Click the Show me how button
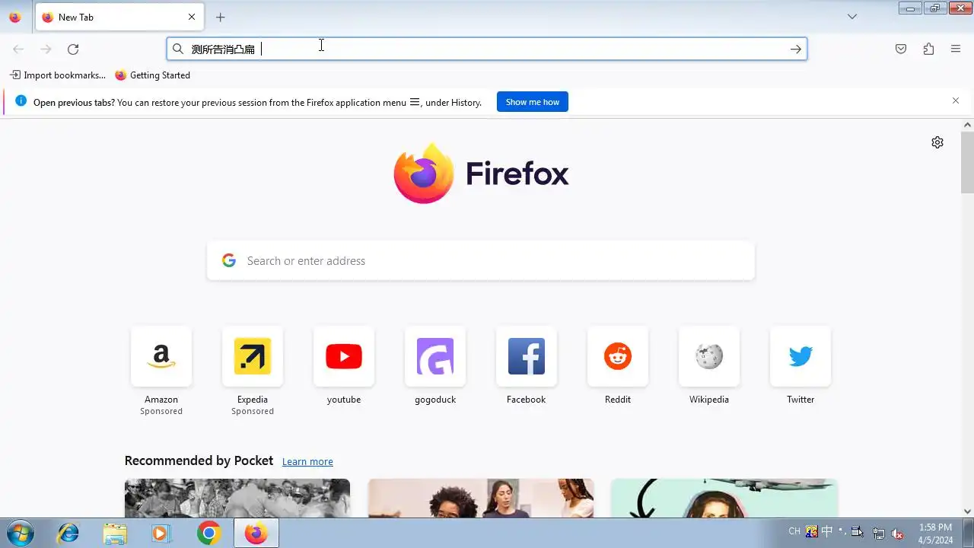Viewport: 974px width, 548px height. (x=533, y=102)
